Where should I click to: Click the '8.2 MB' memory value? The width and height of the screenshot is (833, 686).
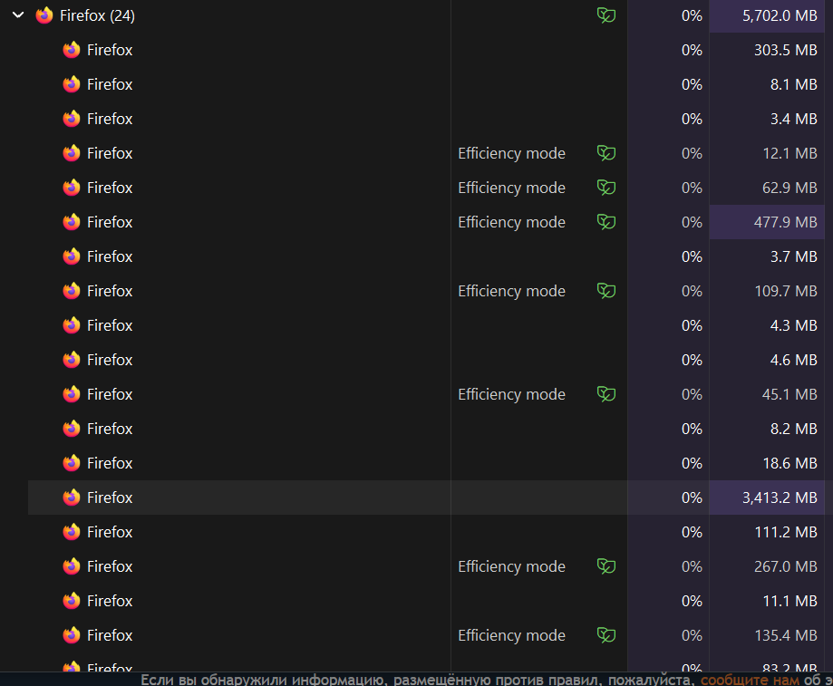tap(794, 429)
